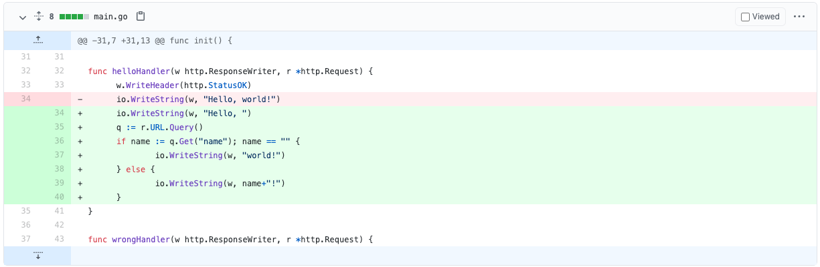Screen dimensions: 820x267
Task: Click the green diffstat squares
Action: (74, 17)
